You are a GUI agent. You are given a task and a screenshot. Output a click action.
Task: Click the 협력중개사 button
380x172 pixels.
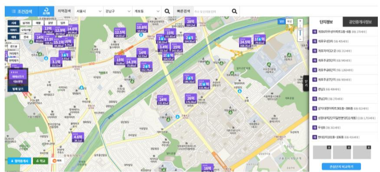pyautogui.click(x=20, y=161)
